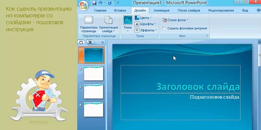Open the Темы gallery
The width and height of the screenshot is (261, 130).
[128, 24]
